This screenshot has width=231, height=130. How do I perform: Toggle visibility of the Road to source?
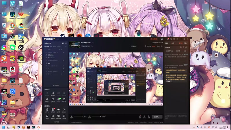pos(64,71)
